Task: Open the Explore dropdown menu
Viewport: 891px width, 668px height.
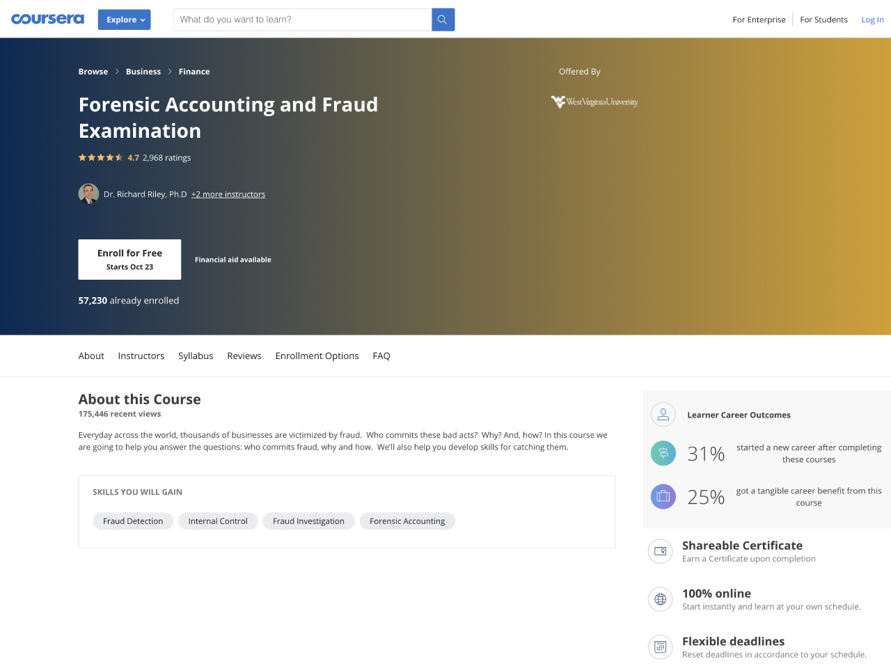Action: (x=125, y=19)
